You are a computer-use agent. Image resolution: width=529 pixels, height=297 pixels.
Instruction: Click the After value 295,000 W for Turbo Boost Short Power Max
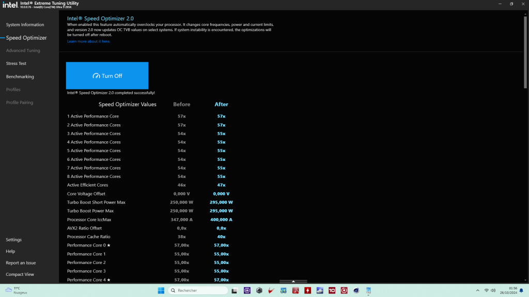(221, 202)
